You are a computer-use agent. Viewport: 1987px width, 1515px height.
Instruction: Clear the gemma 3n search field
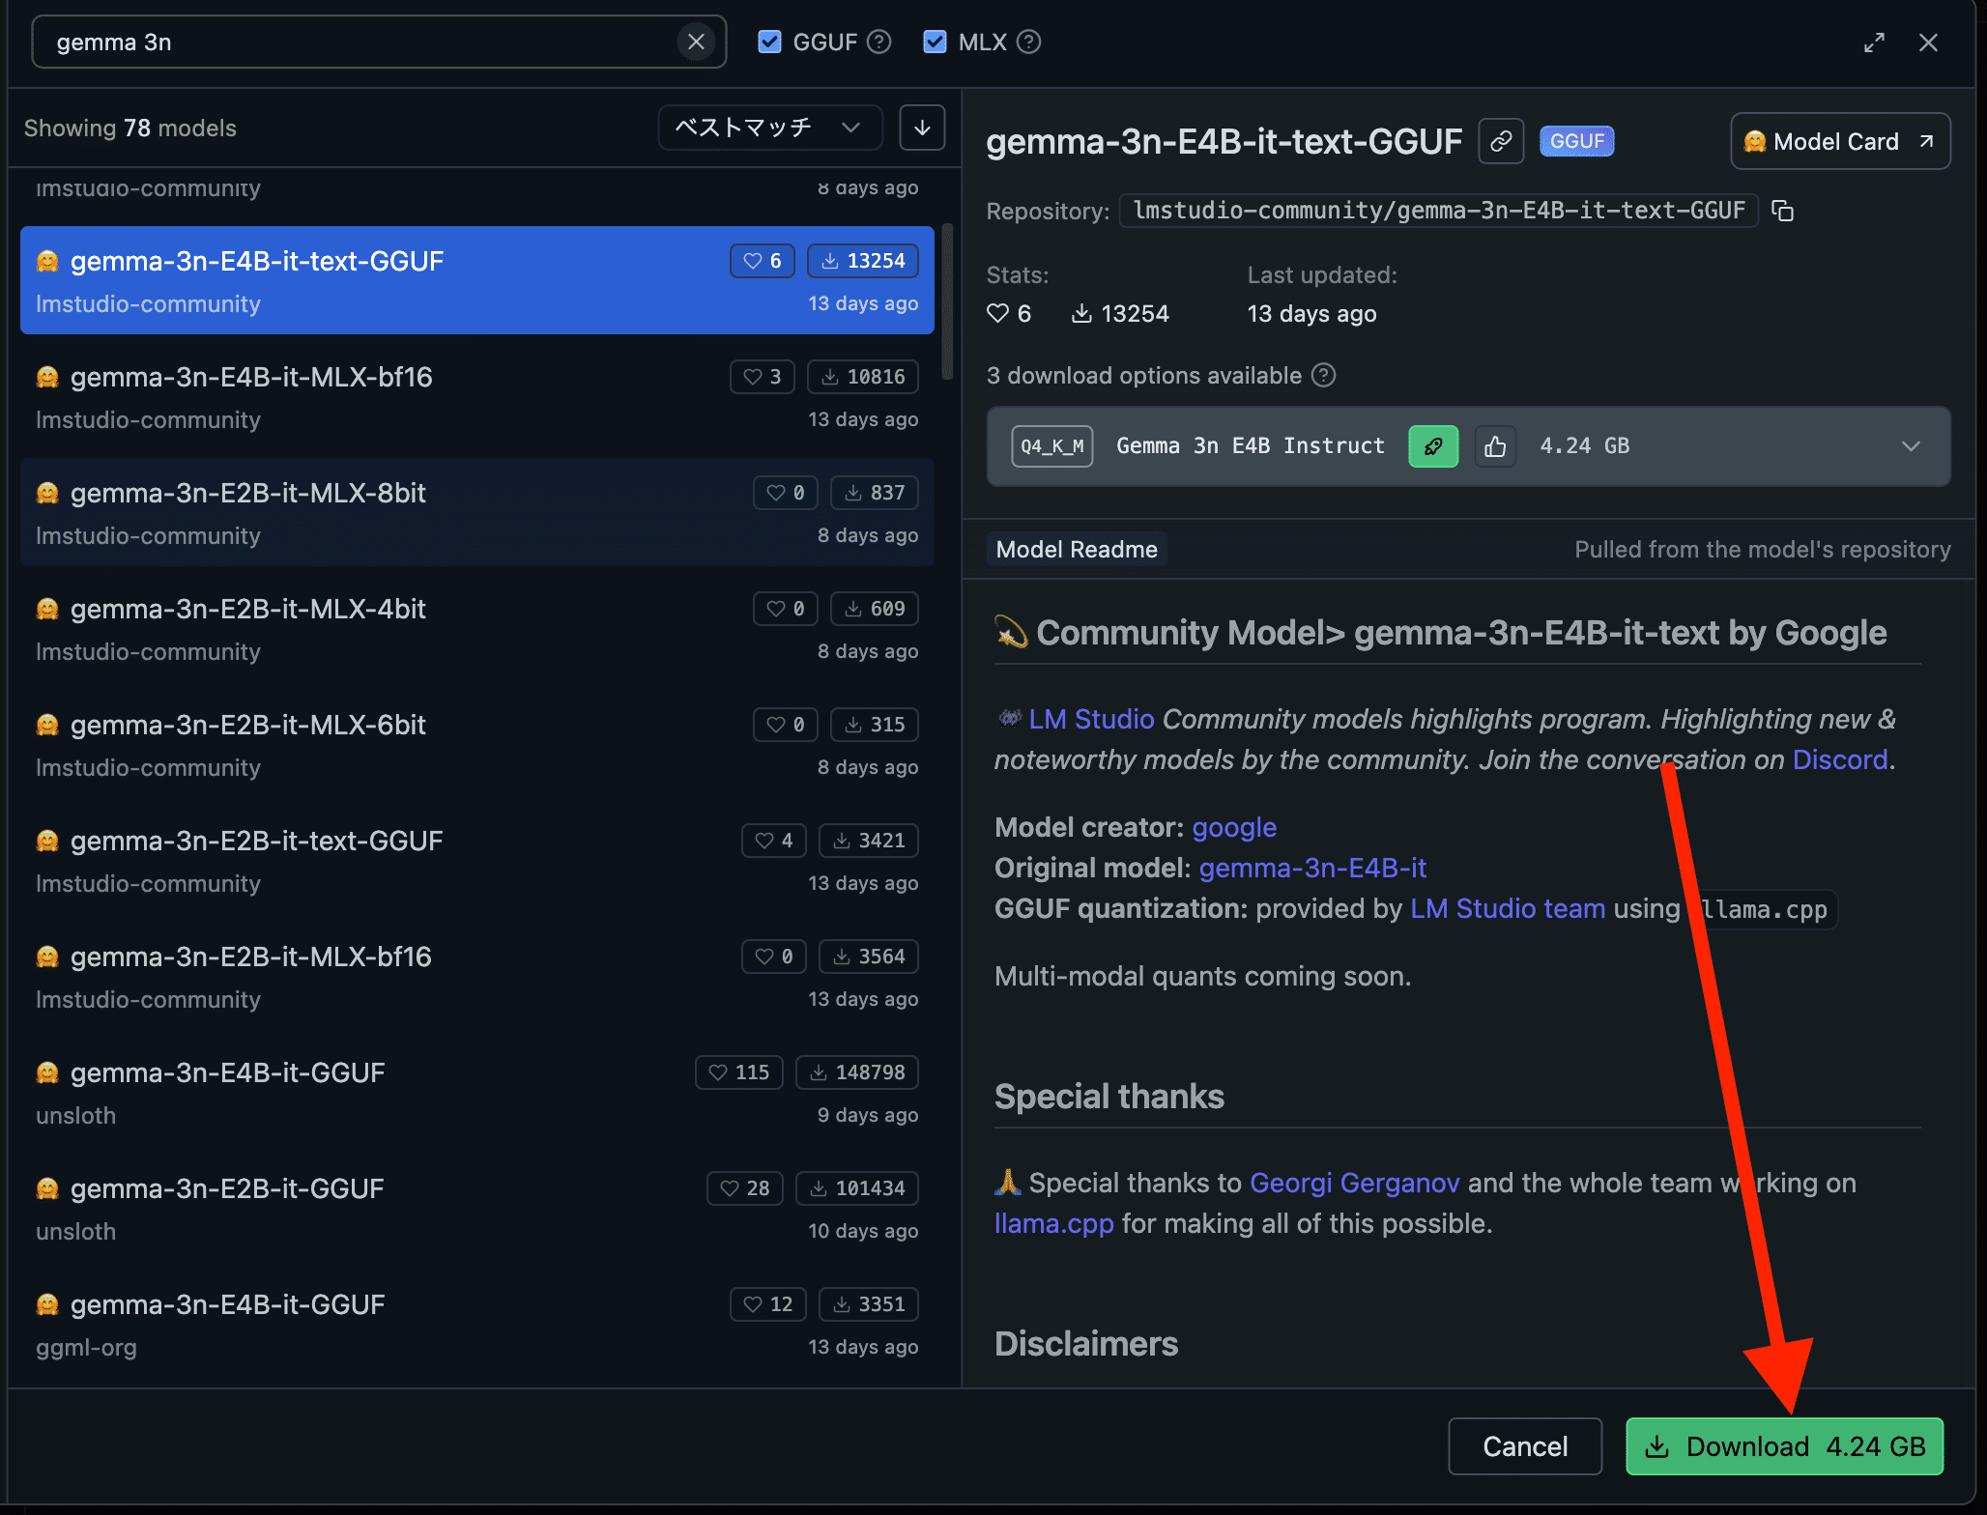pyautogui.click(x=695, y=43)
